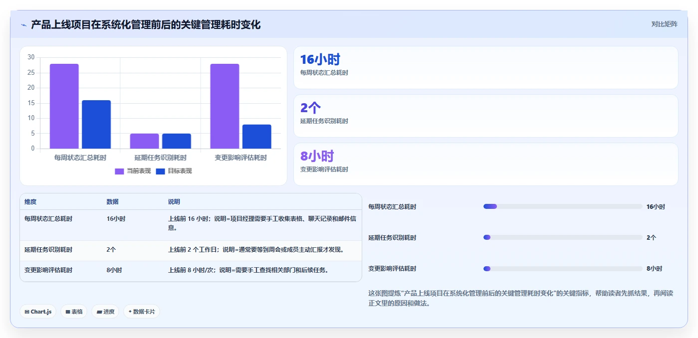
Task: Click the blue bar for 延期任务识别耗时
Action: click(x=177, y=141)
